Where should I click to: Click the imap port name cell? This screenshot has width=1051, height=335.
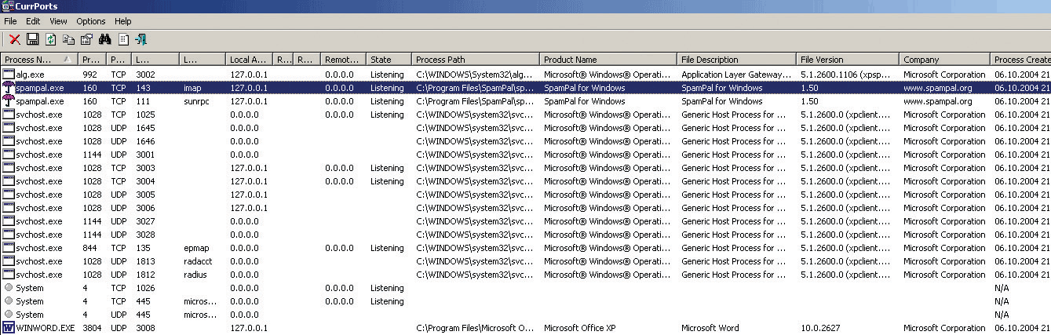[x=192, y=88]
